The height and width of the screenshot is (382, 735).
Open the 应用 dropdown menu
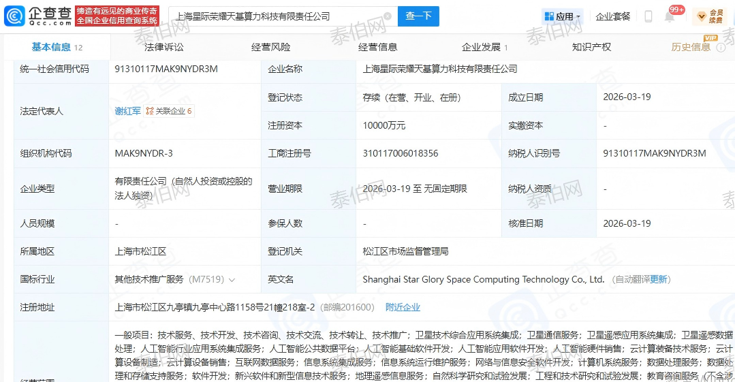click(563, 16)
